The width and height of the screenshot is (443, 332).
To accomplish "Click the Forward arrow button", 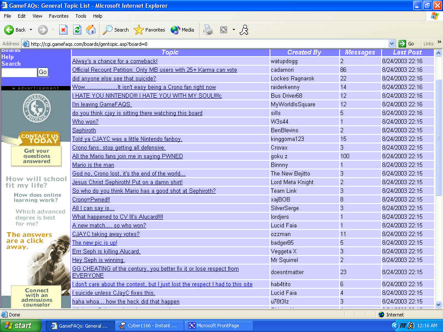I will tap(43, 30).
